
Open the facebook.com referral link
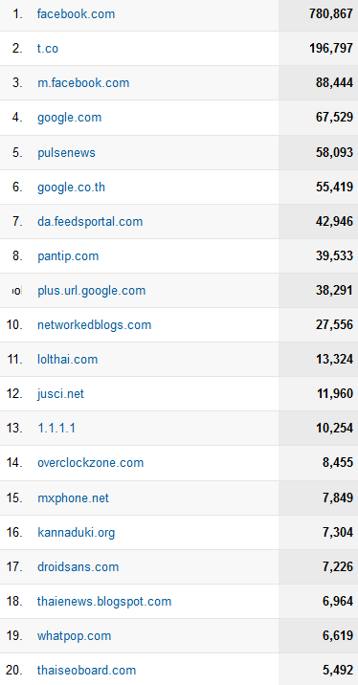click(76, 14)
